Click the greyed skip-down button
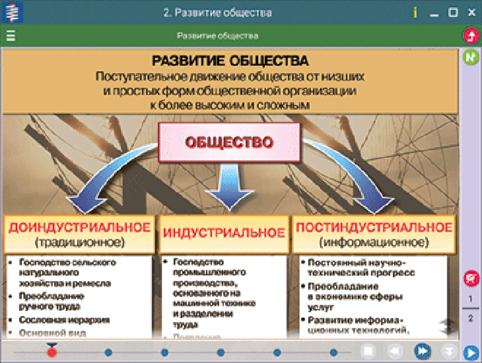 pyautogui.click(x=449, y=351)
